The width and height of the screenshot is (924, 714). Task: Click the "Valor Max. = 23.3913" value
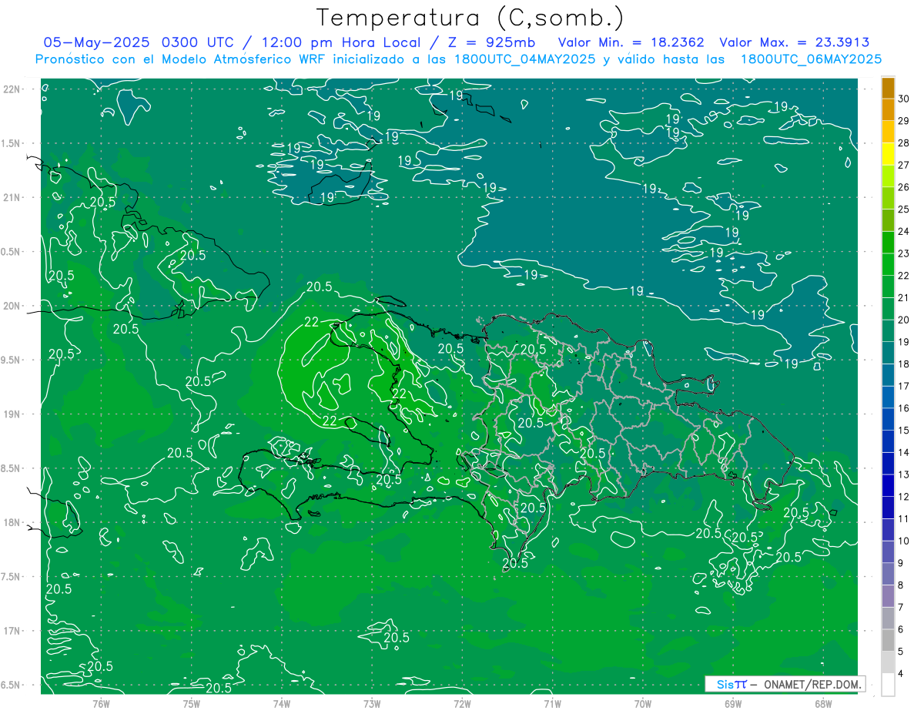pos(795,42)
